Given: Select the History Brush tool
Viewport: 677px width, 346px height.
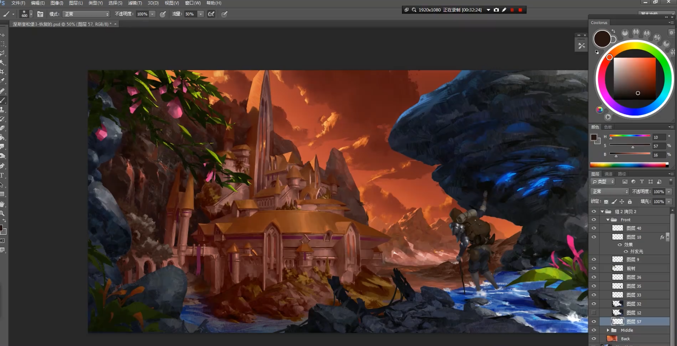Looking at the screenshot, I should (2, 119).
